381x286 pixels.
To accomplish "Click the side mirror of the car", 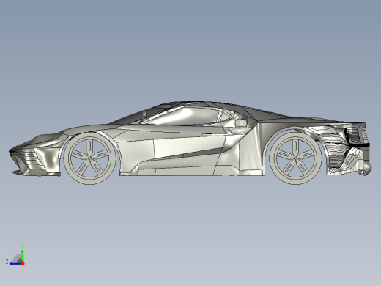I will (241, 122).
